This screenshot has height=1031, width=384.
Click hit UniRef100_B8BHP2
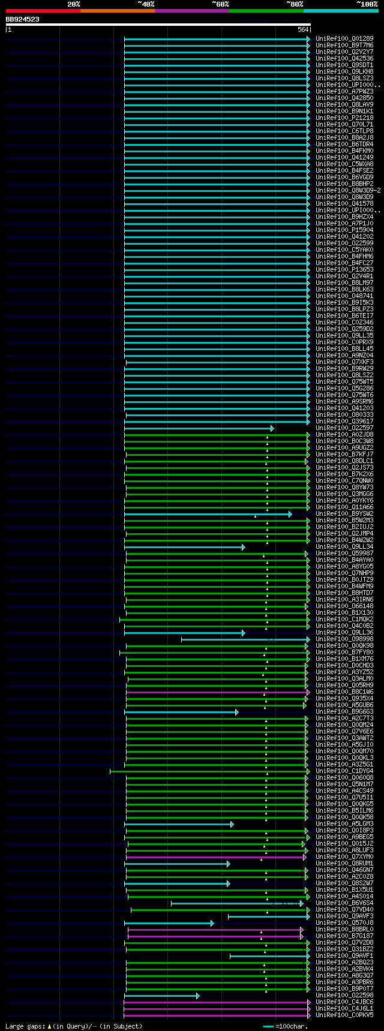tap(344, 184)
